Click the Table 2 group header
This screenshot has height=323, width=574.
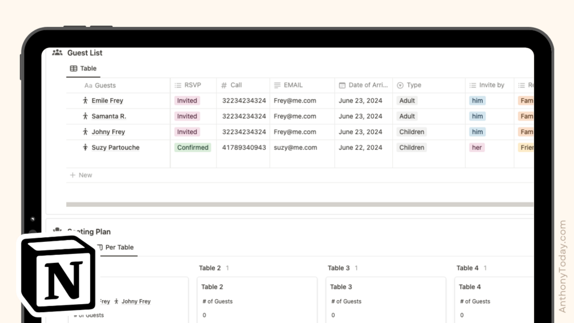210,268
